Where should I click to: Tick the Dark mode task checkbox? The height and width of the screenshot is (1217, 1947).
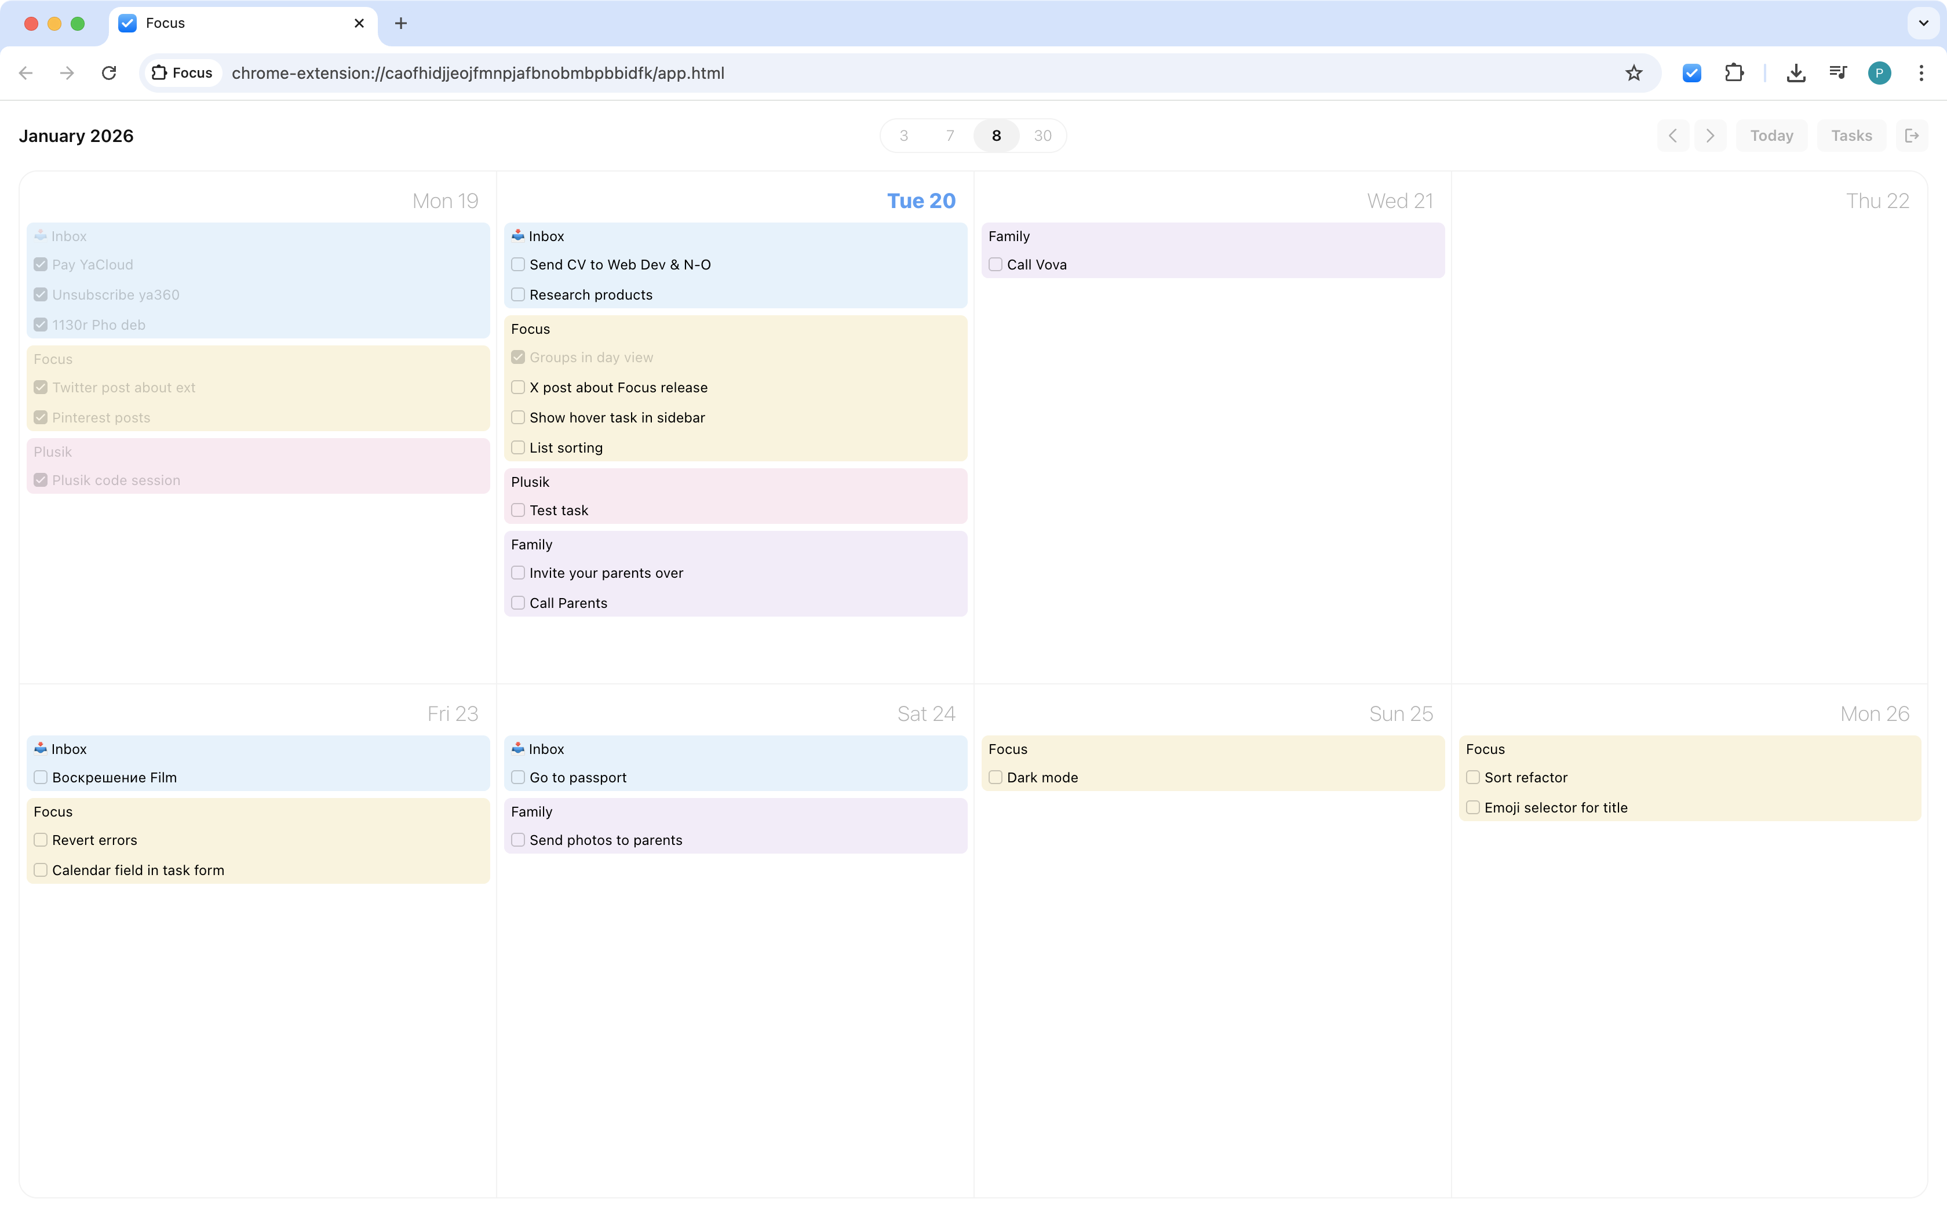tap(995, 778)
